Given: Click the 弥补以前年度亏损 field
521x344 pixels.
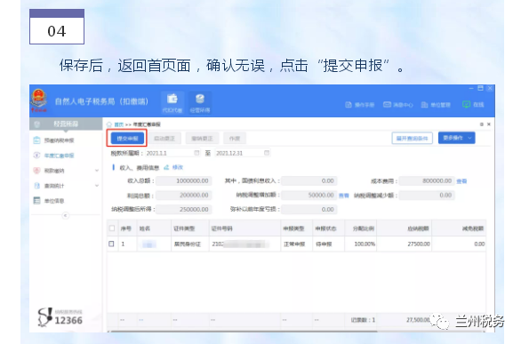Looking at the screenshot, I should (x=309, y=209).
